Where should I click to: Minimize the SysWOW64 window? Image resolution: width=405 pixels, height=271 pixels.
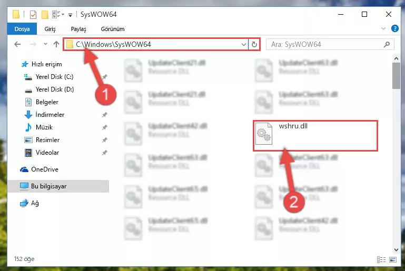(341, 14)
